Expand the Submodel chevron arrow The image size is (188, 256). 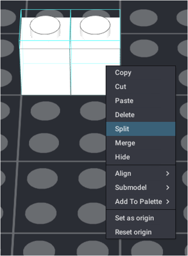[x=168, y=187]
